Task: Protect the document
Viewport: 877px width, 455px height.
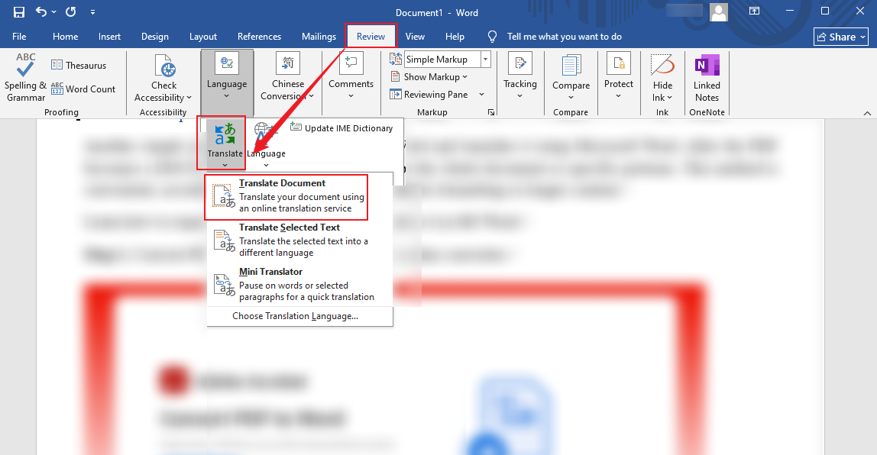Action: (x=619, y=76)
